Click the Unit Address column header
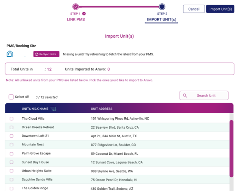Viewport: 239px width, 192px height. coord(102,109)
